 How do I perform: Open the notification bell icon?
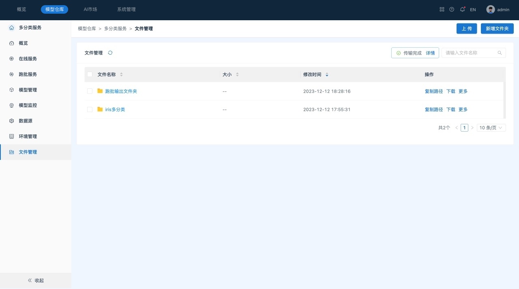coord(462,9)
